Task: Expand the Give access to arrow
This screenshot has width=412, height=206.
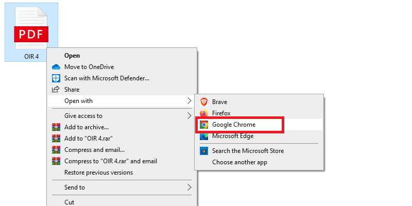Action: pyautogui.click(x=190, y=116)
